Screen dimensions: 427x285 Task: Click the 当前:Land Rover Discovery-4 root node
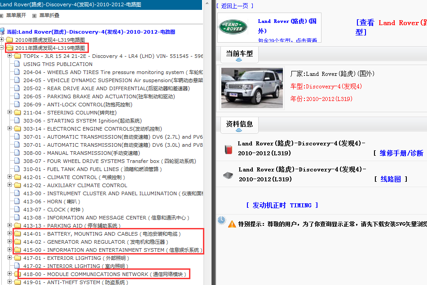(91, 32)
